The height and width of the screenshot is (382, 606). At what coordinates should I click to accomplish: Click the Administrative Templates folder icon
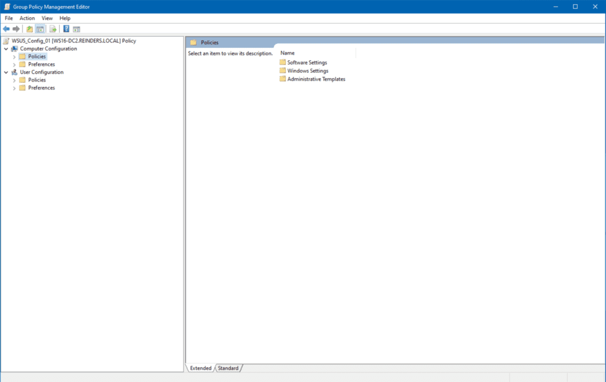click(x=282, y=79)
